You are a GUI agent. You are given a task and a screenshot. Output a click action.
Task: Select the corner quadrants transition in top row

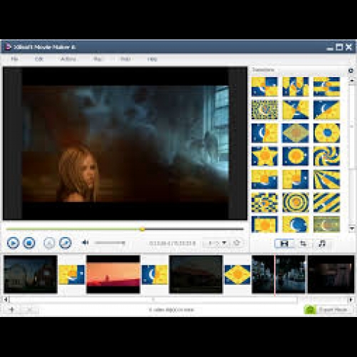[x=265, y=86]
